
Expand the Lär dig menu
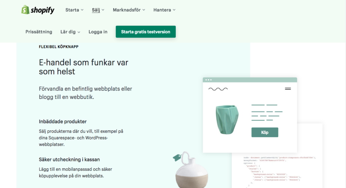pos(70,32)
